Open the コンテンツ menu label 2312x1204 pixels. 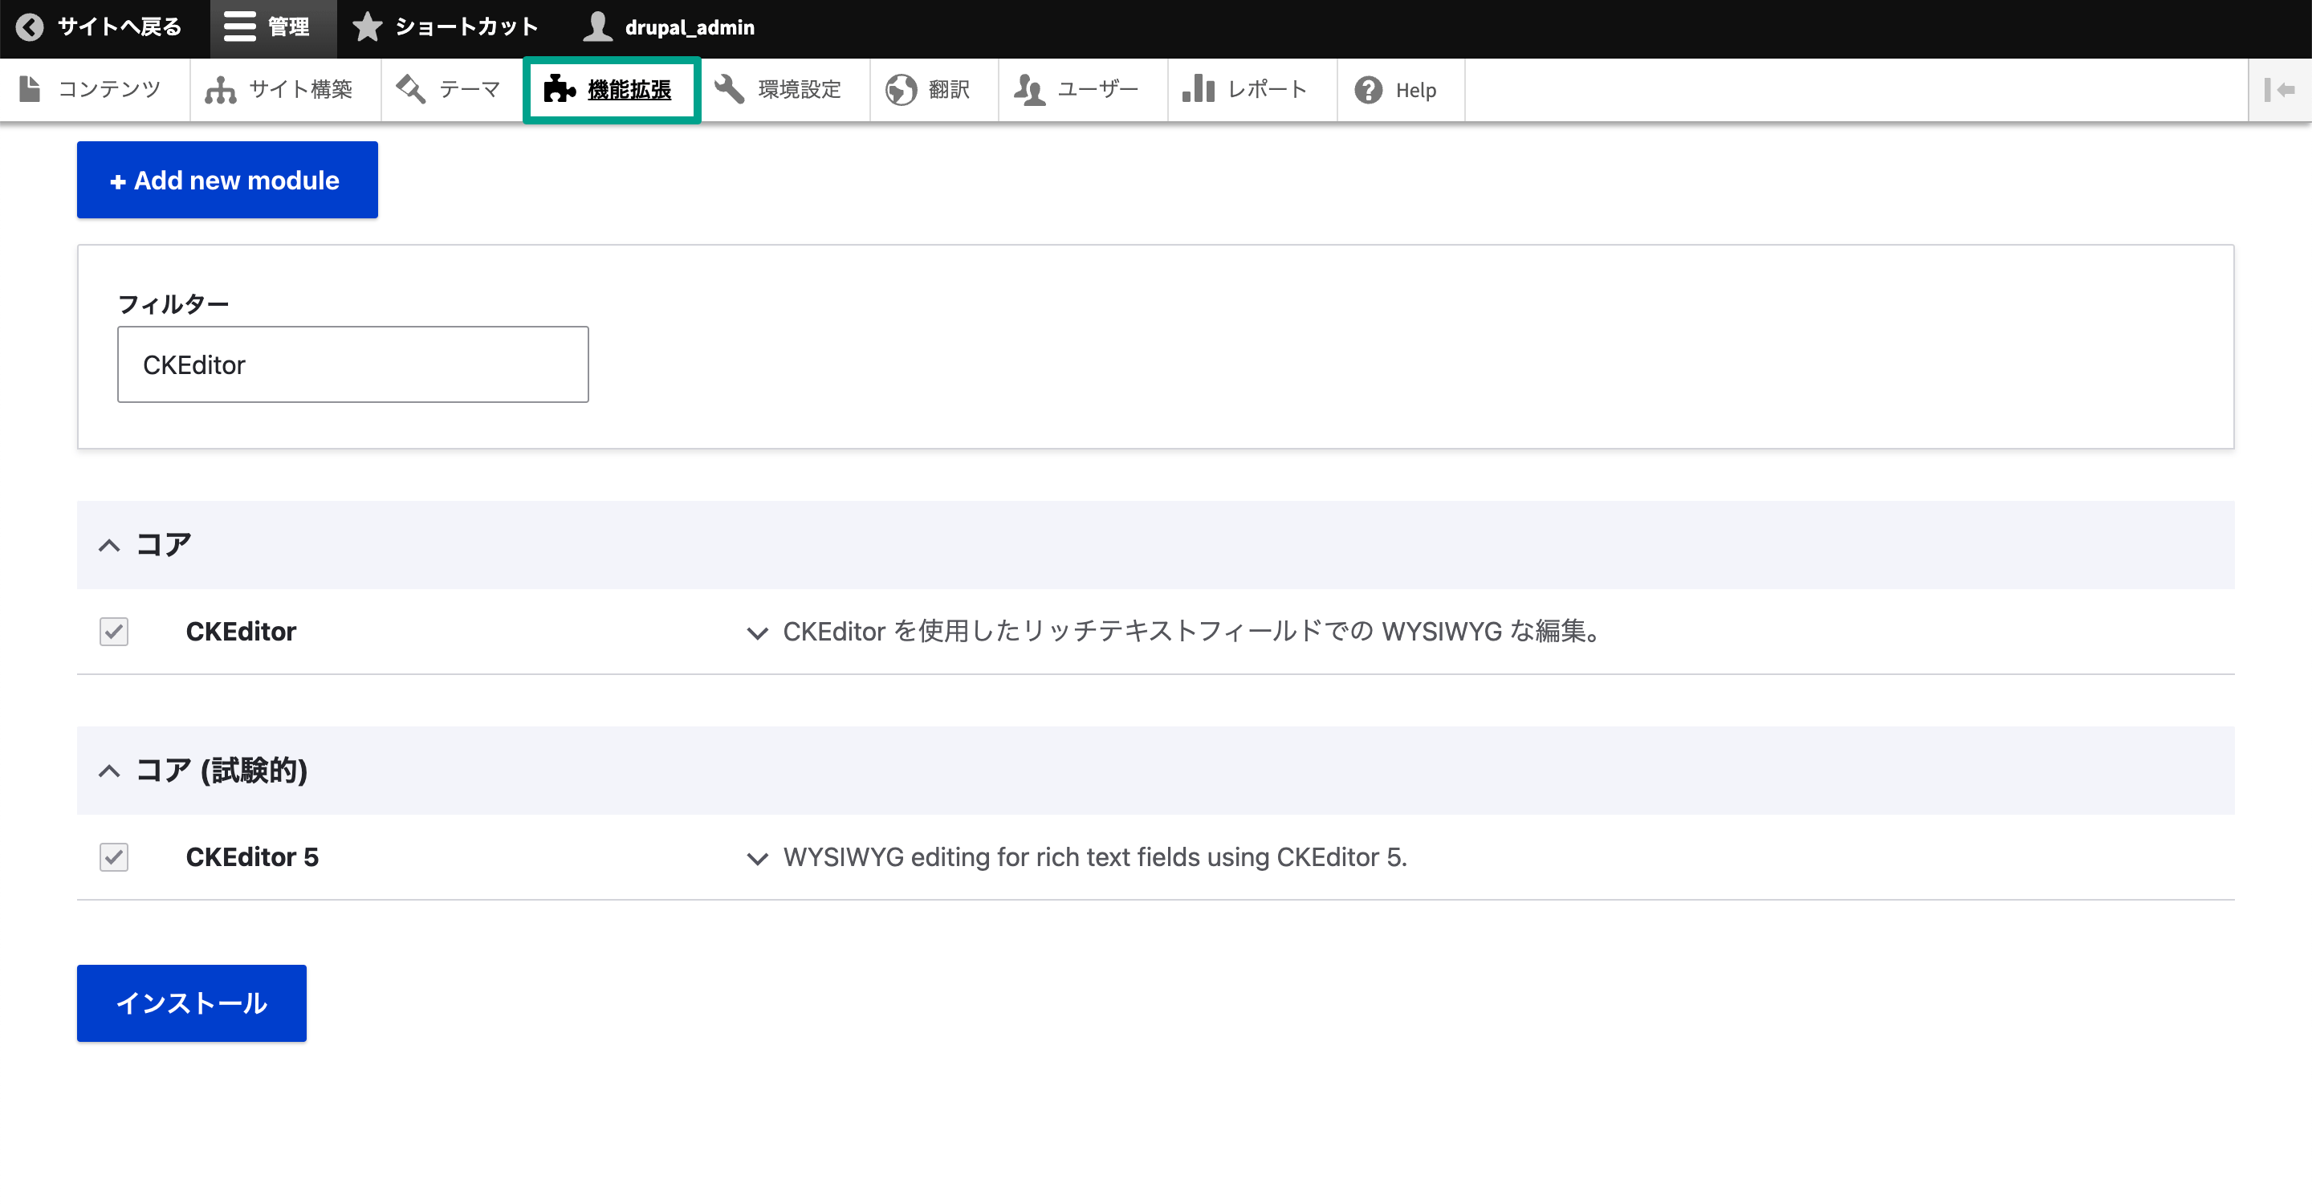click(109, 90)
